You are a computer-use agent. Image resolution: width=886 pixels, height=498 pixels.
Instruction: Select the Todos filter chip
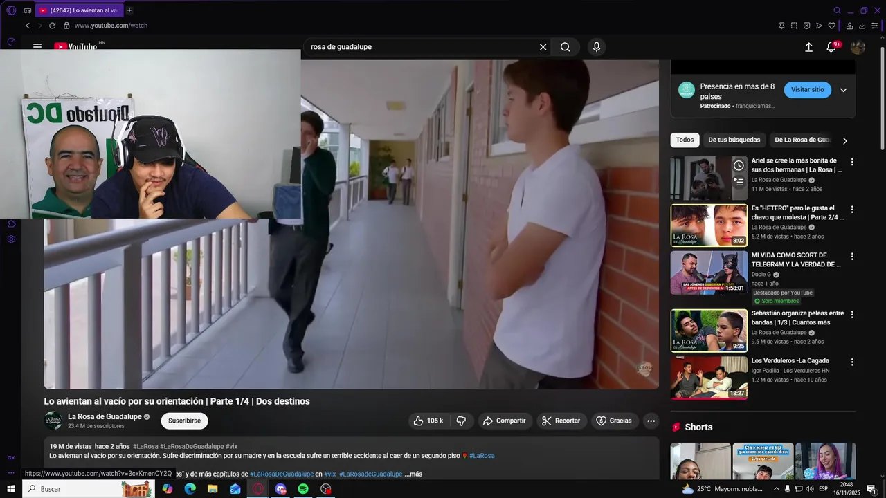[685, 140]
